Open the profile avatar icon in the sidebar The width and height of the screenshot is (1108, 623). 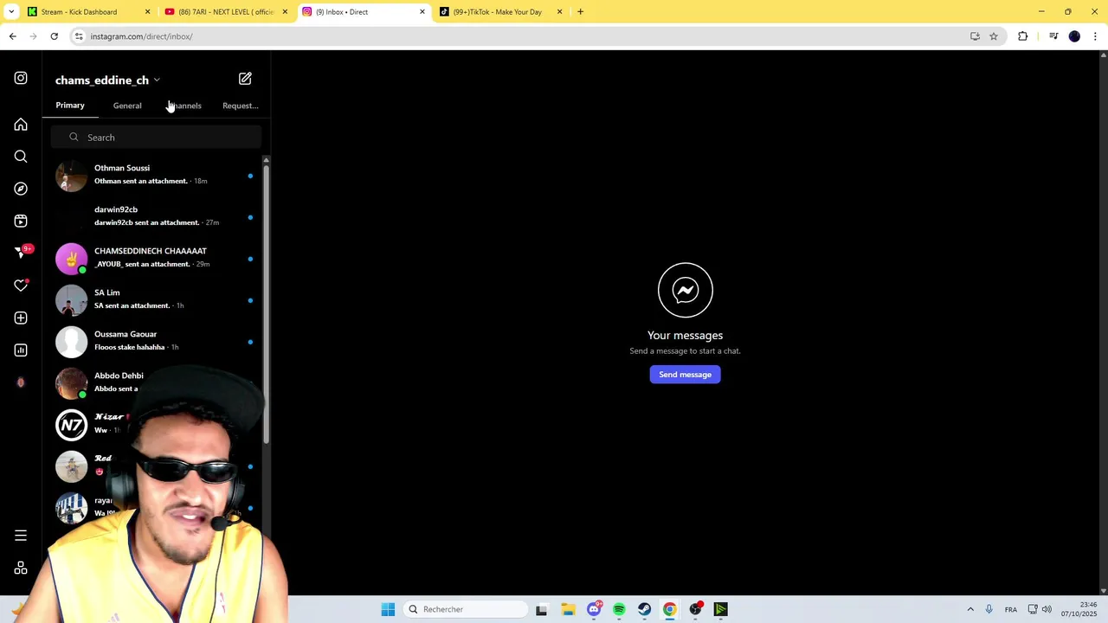pos(21,382)
